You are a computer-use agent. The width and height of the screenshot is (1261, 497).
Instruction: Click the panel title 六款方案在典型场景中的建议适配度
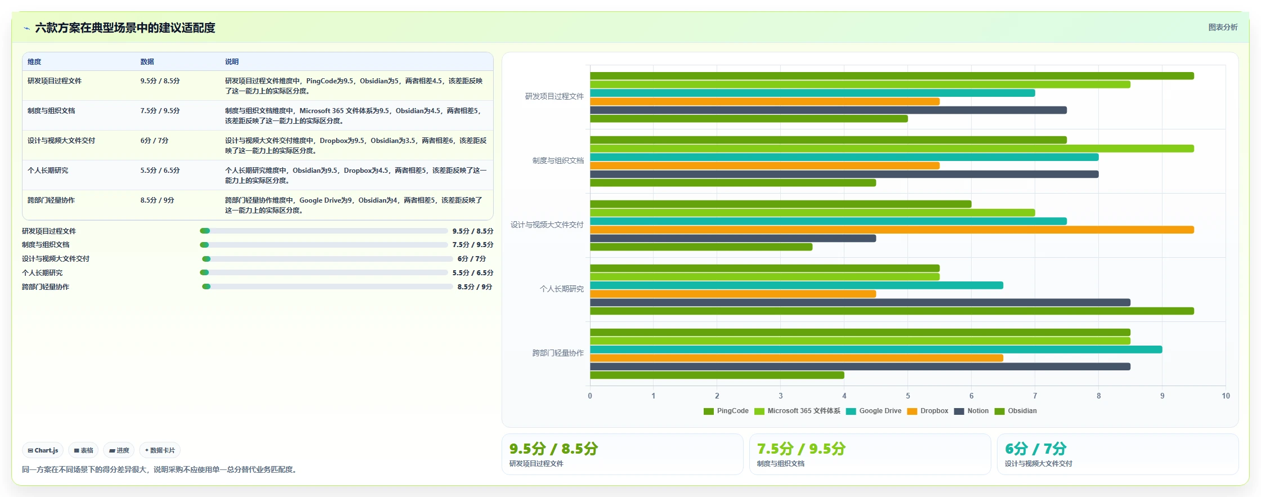125,28
